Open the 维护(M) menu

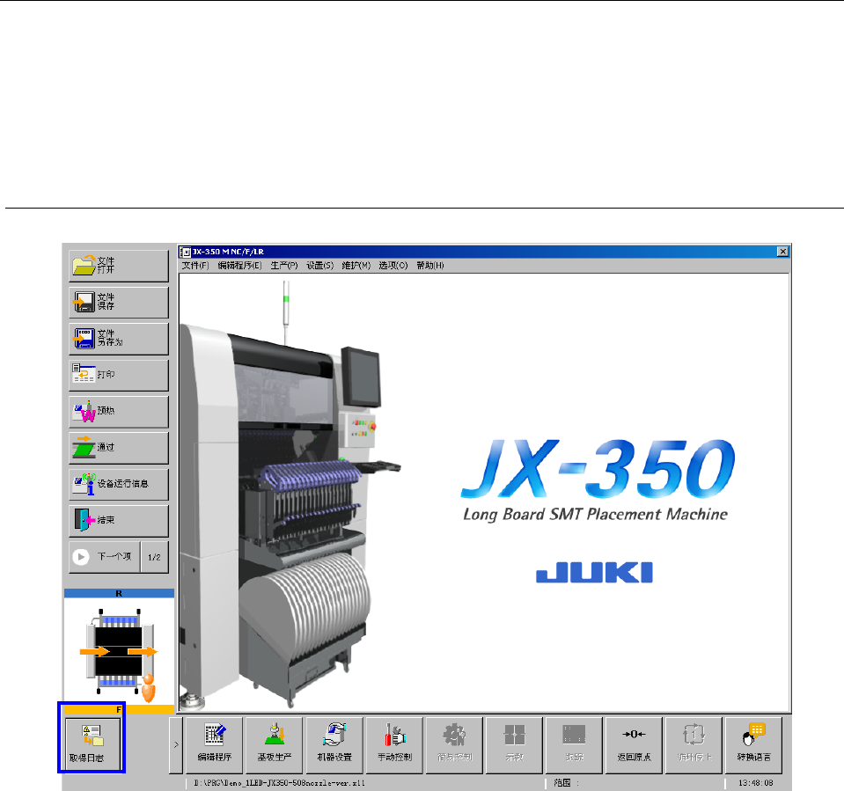356,266
